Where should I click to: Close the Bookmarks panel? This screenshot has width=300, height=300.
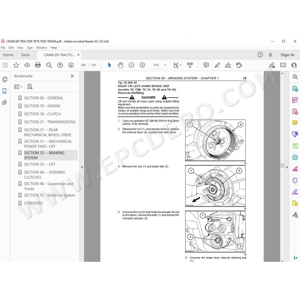72,76
